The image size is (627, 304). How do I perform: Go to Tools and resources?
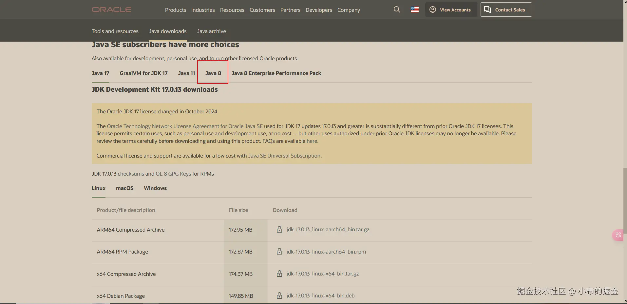[115, 31]
